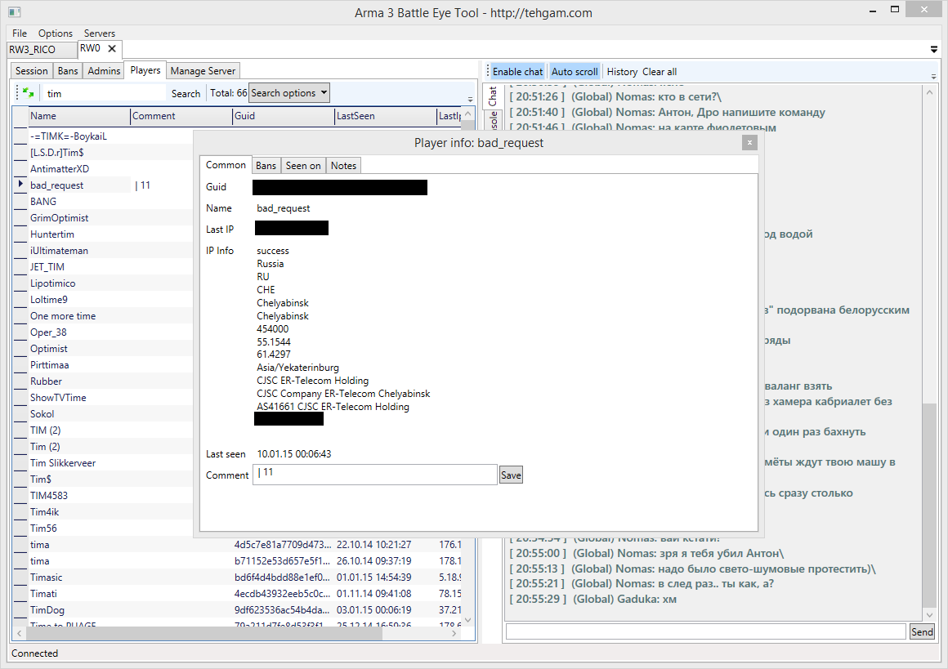Click the player list scroll right arrow
Screen dimensions: 948x669
pyautogui.click(x=454, y=633)
